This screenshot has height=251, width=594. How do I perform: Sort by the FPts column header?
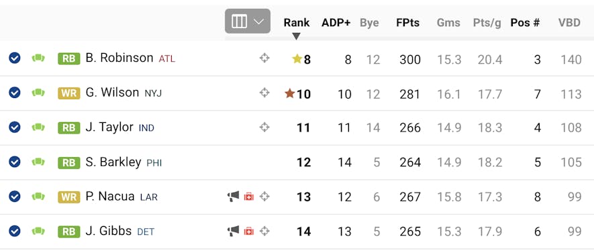(407, 23)
